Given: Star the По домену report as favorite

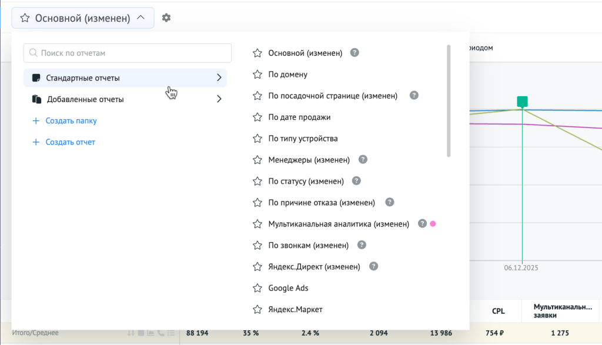Looking at the screenshot, I should click(x=257, y=75).
